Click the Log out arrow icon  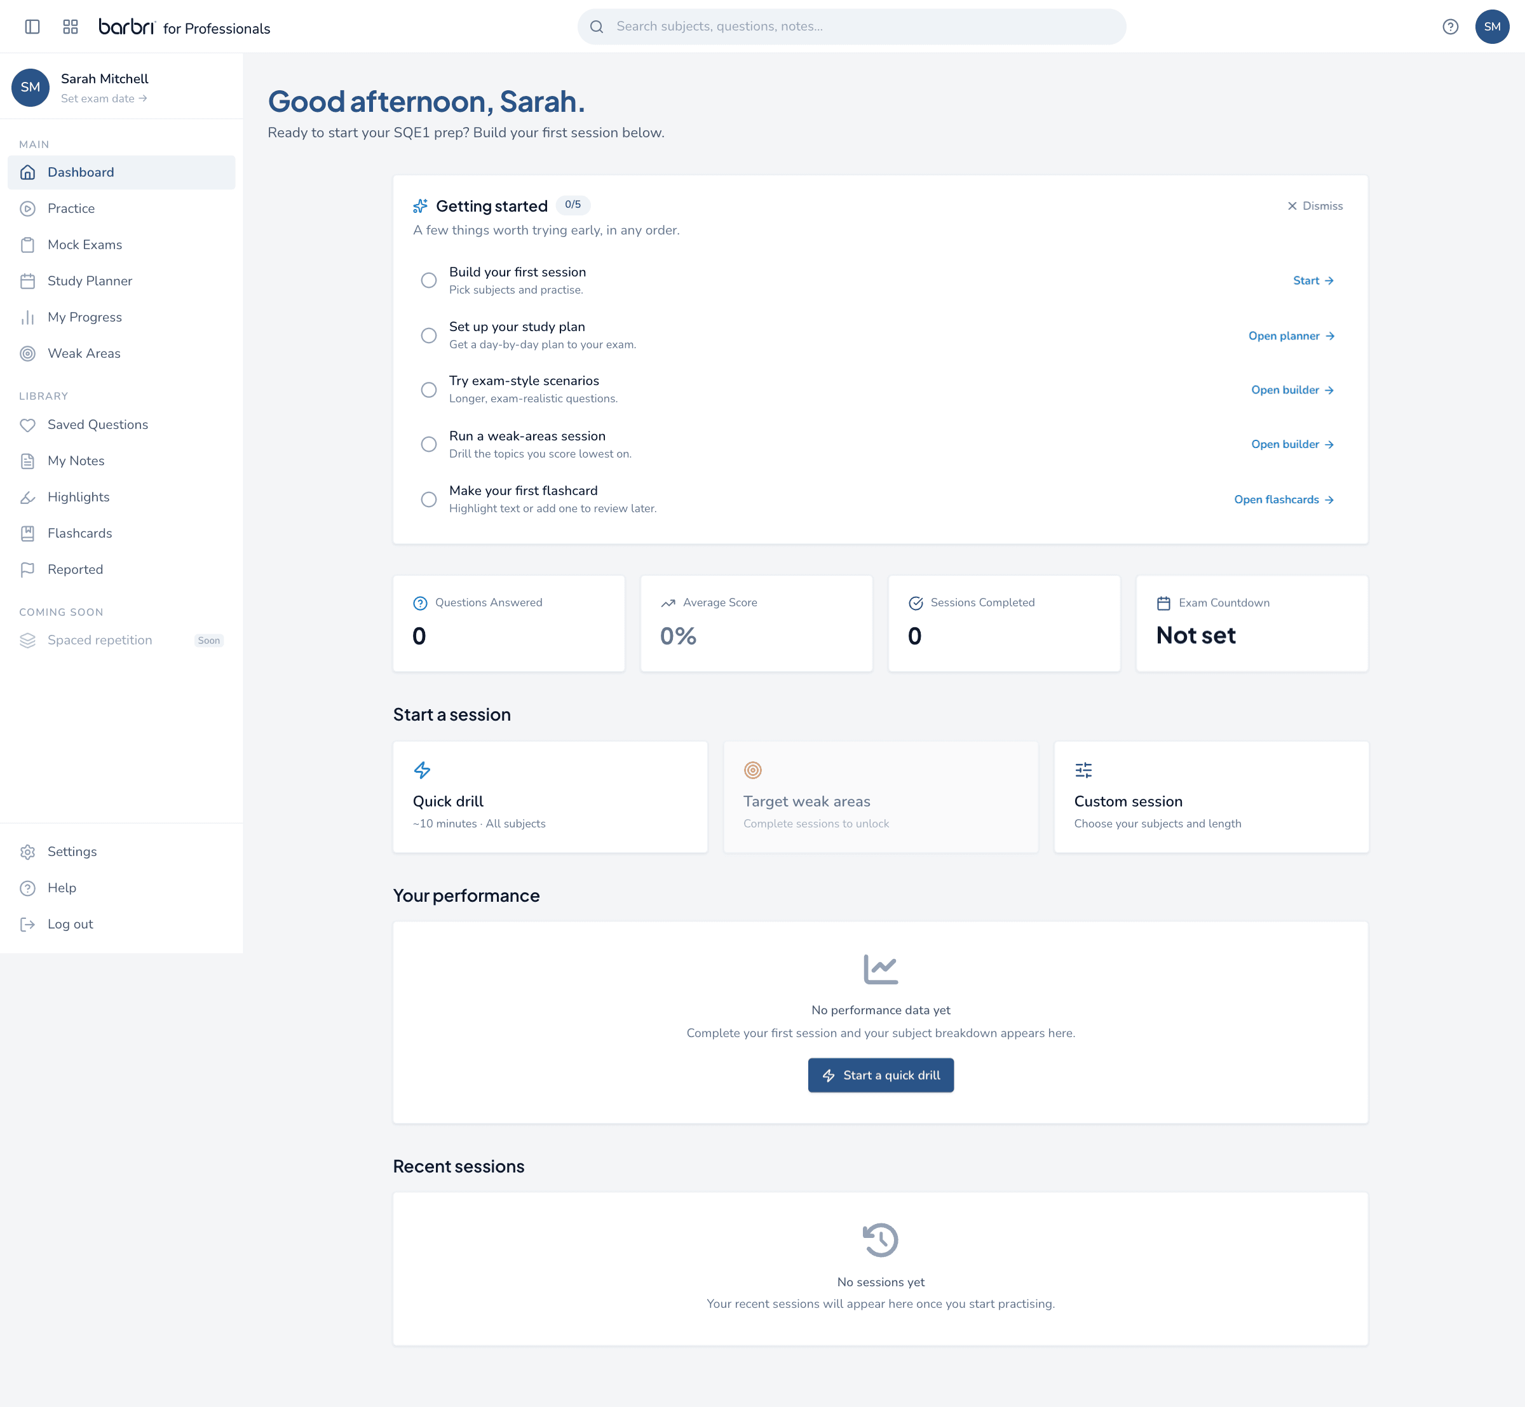28,924
